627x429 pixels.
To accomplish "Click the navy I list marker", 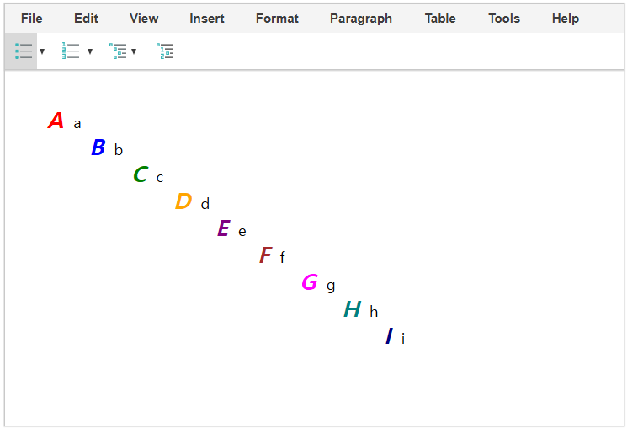I will [x=389, y=335].
